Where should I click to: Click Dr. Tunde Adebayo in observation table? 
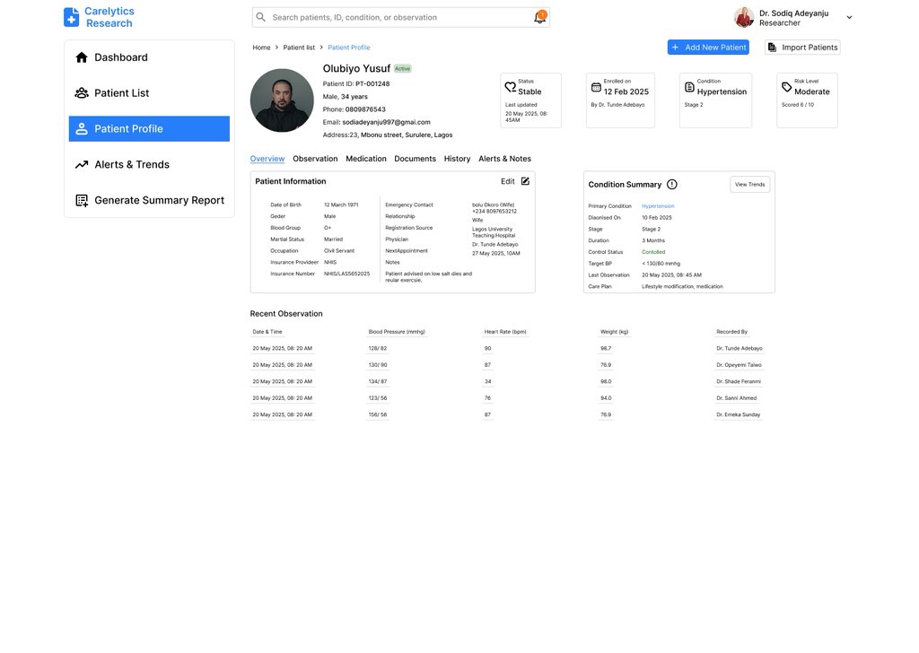click(x=740, y=348)
